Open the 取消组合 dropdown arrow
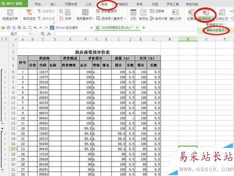234x176 pixels. click(x=212, y=19)
